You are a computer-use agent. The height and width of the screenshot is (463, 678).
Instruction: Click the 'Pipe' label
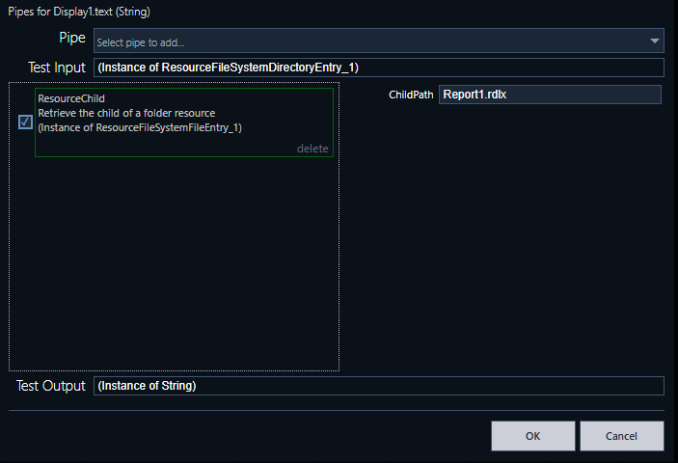[73, 40]
